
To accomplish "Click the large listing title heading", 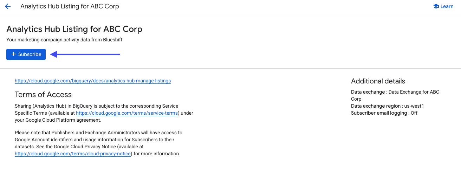I will 74,29.
